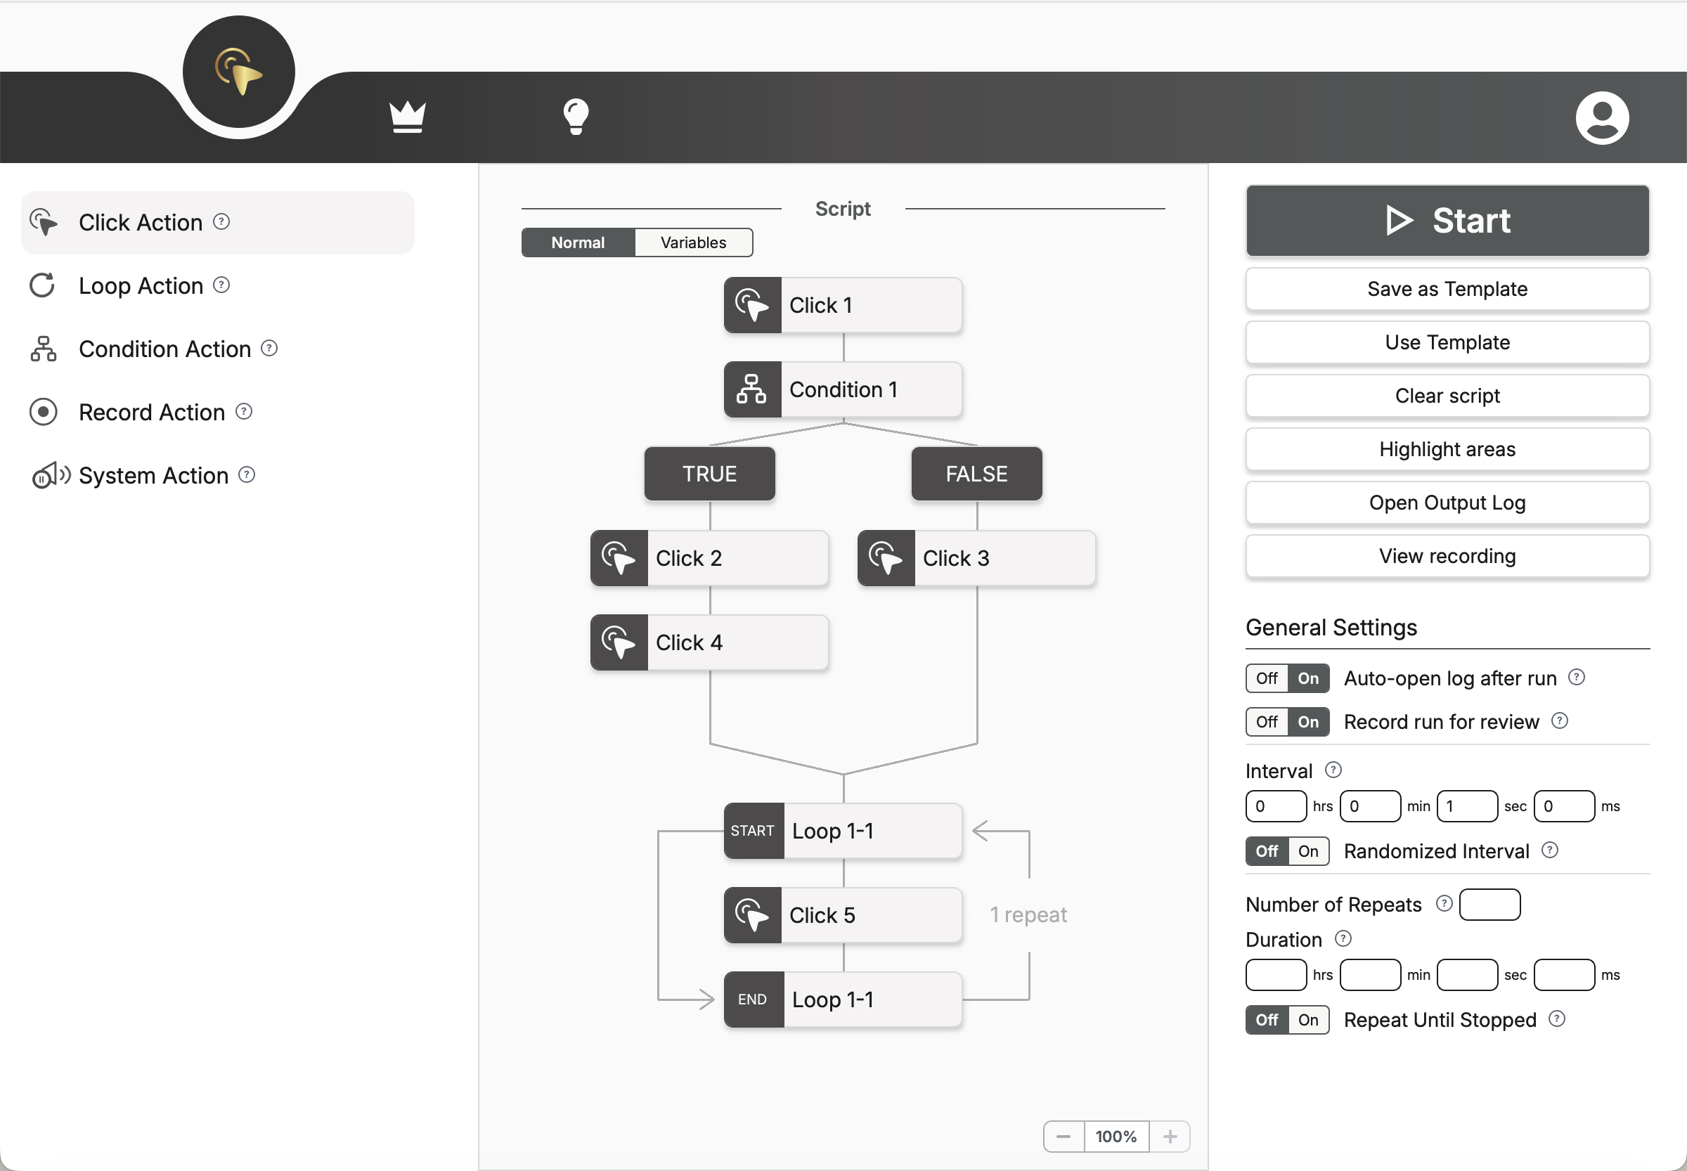Open Output Log
The height and width of the screenshot is (1171, 1687).
1447,503
